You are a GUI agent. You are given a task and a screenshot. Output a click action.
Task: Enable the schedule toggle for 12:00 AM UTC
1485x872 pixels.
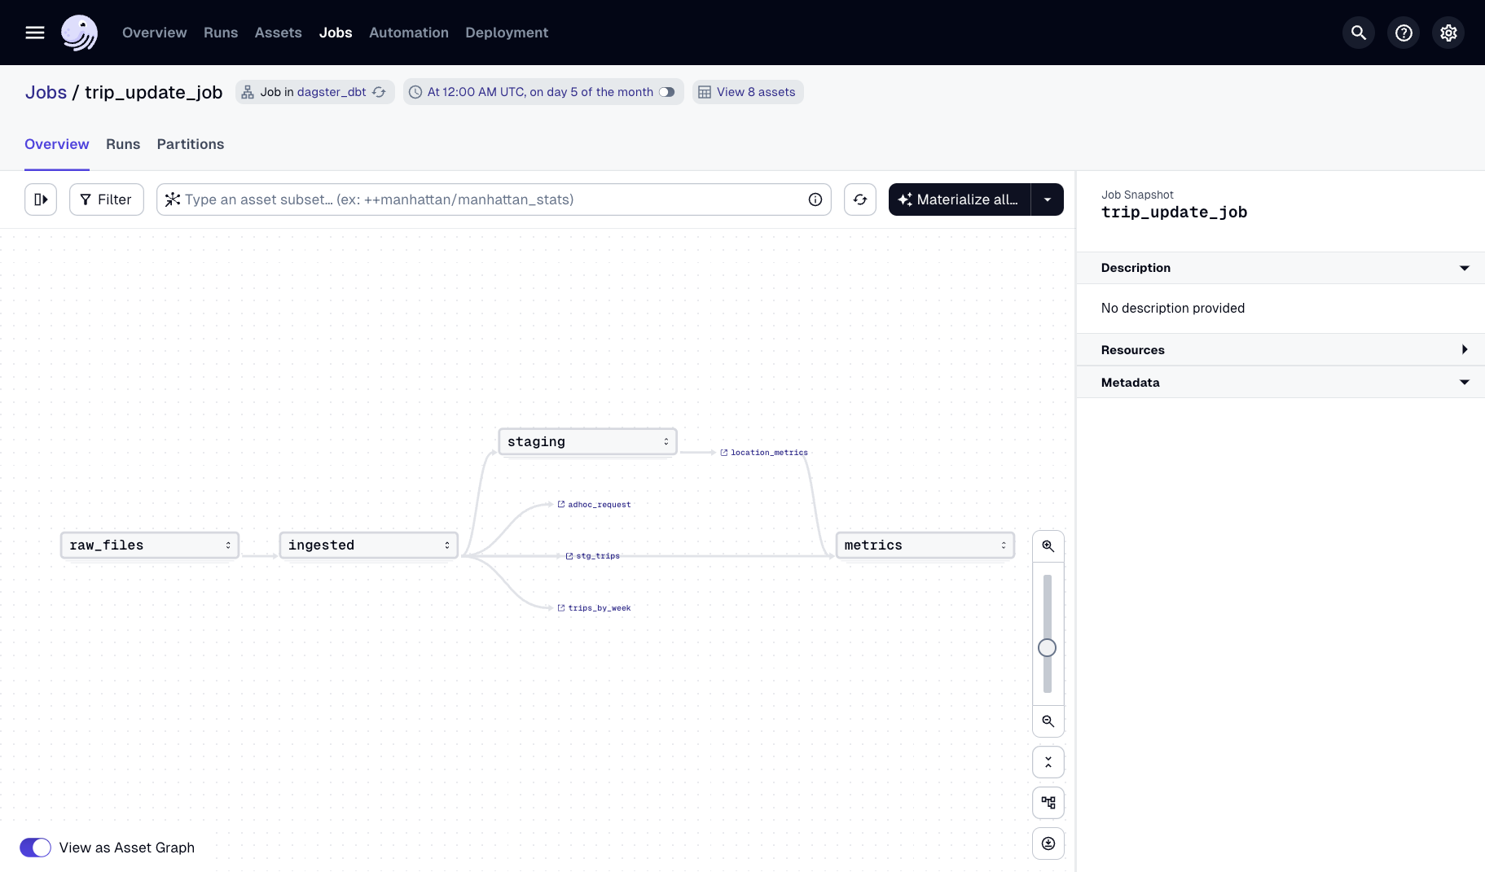(x=668, y=92)
